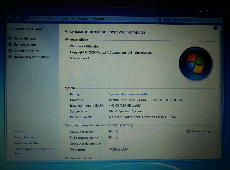The height and width of the screenshot is (170, 230).
Task: Expand arrow after Control Panel breadcrumb
Action: coord(57,19)
